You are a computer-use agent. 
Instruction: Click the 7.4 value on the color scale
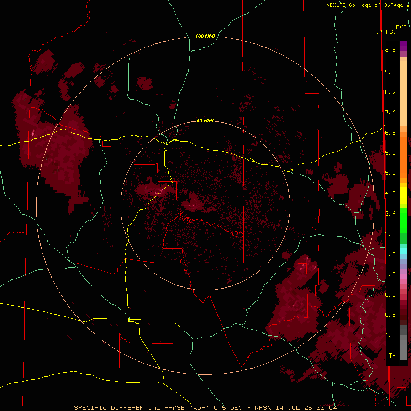pos(390,112)
